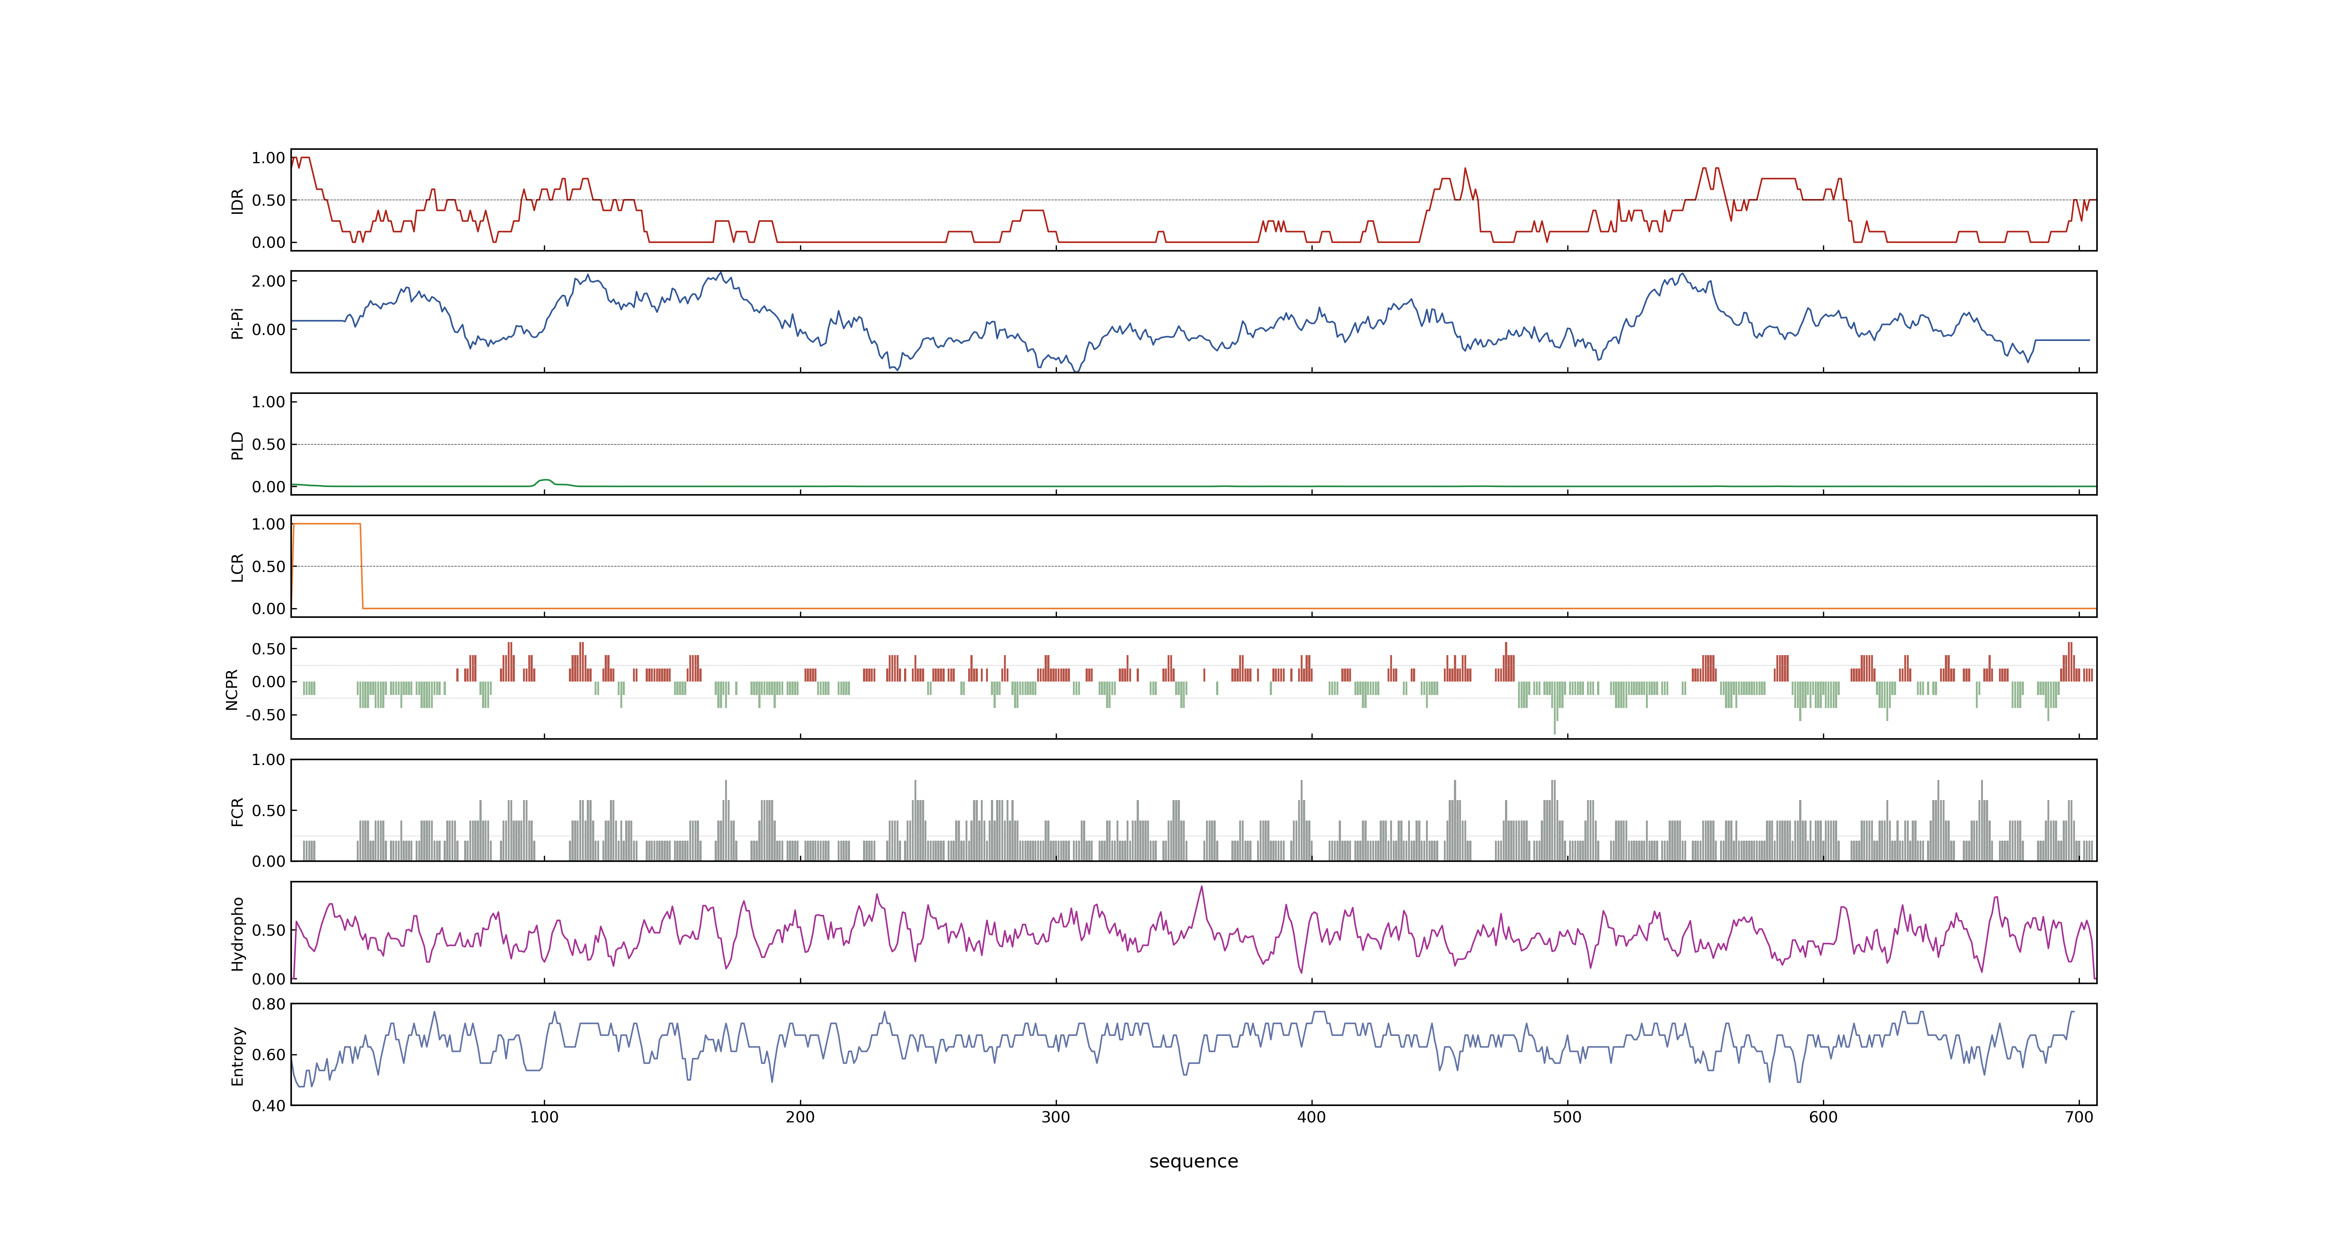Click the x-axis tick label 200
Viewport: 2330px width, 1242px height.
tap(800, 1117)
